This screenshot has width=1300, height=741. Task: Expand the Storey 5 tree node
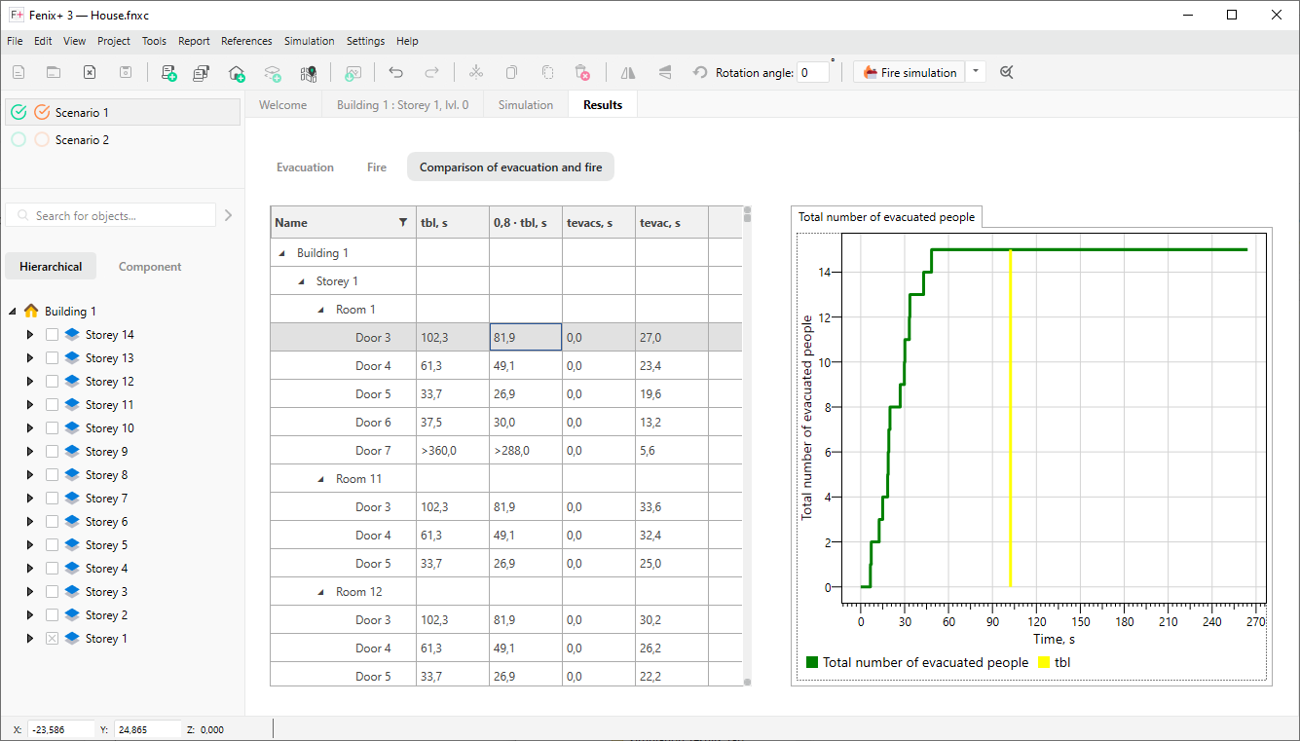point(28,544)
